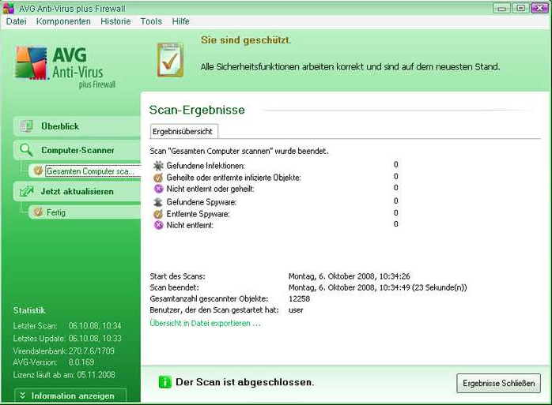This screenshot has width=552, height=405.
Task: Click the Letzter Scan statistic line
Action: [67, 326]
